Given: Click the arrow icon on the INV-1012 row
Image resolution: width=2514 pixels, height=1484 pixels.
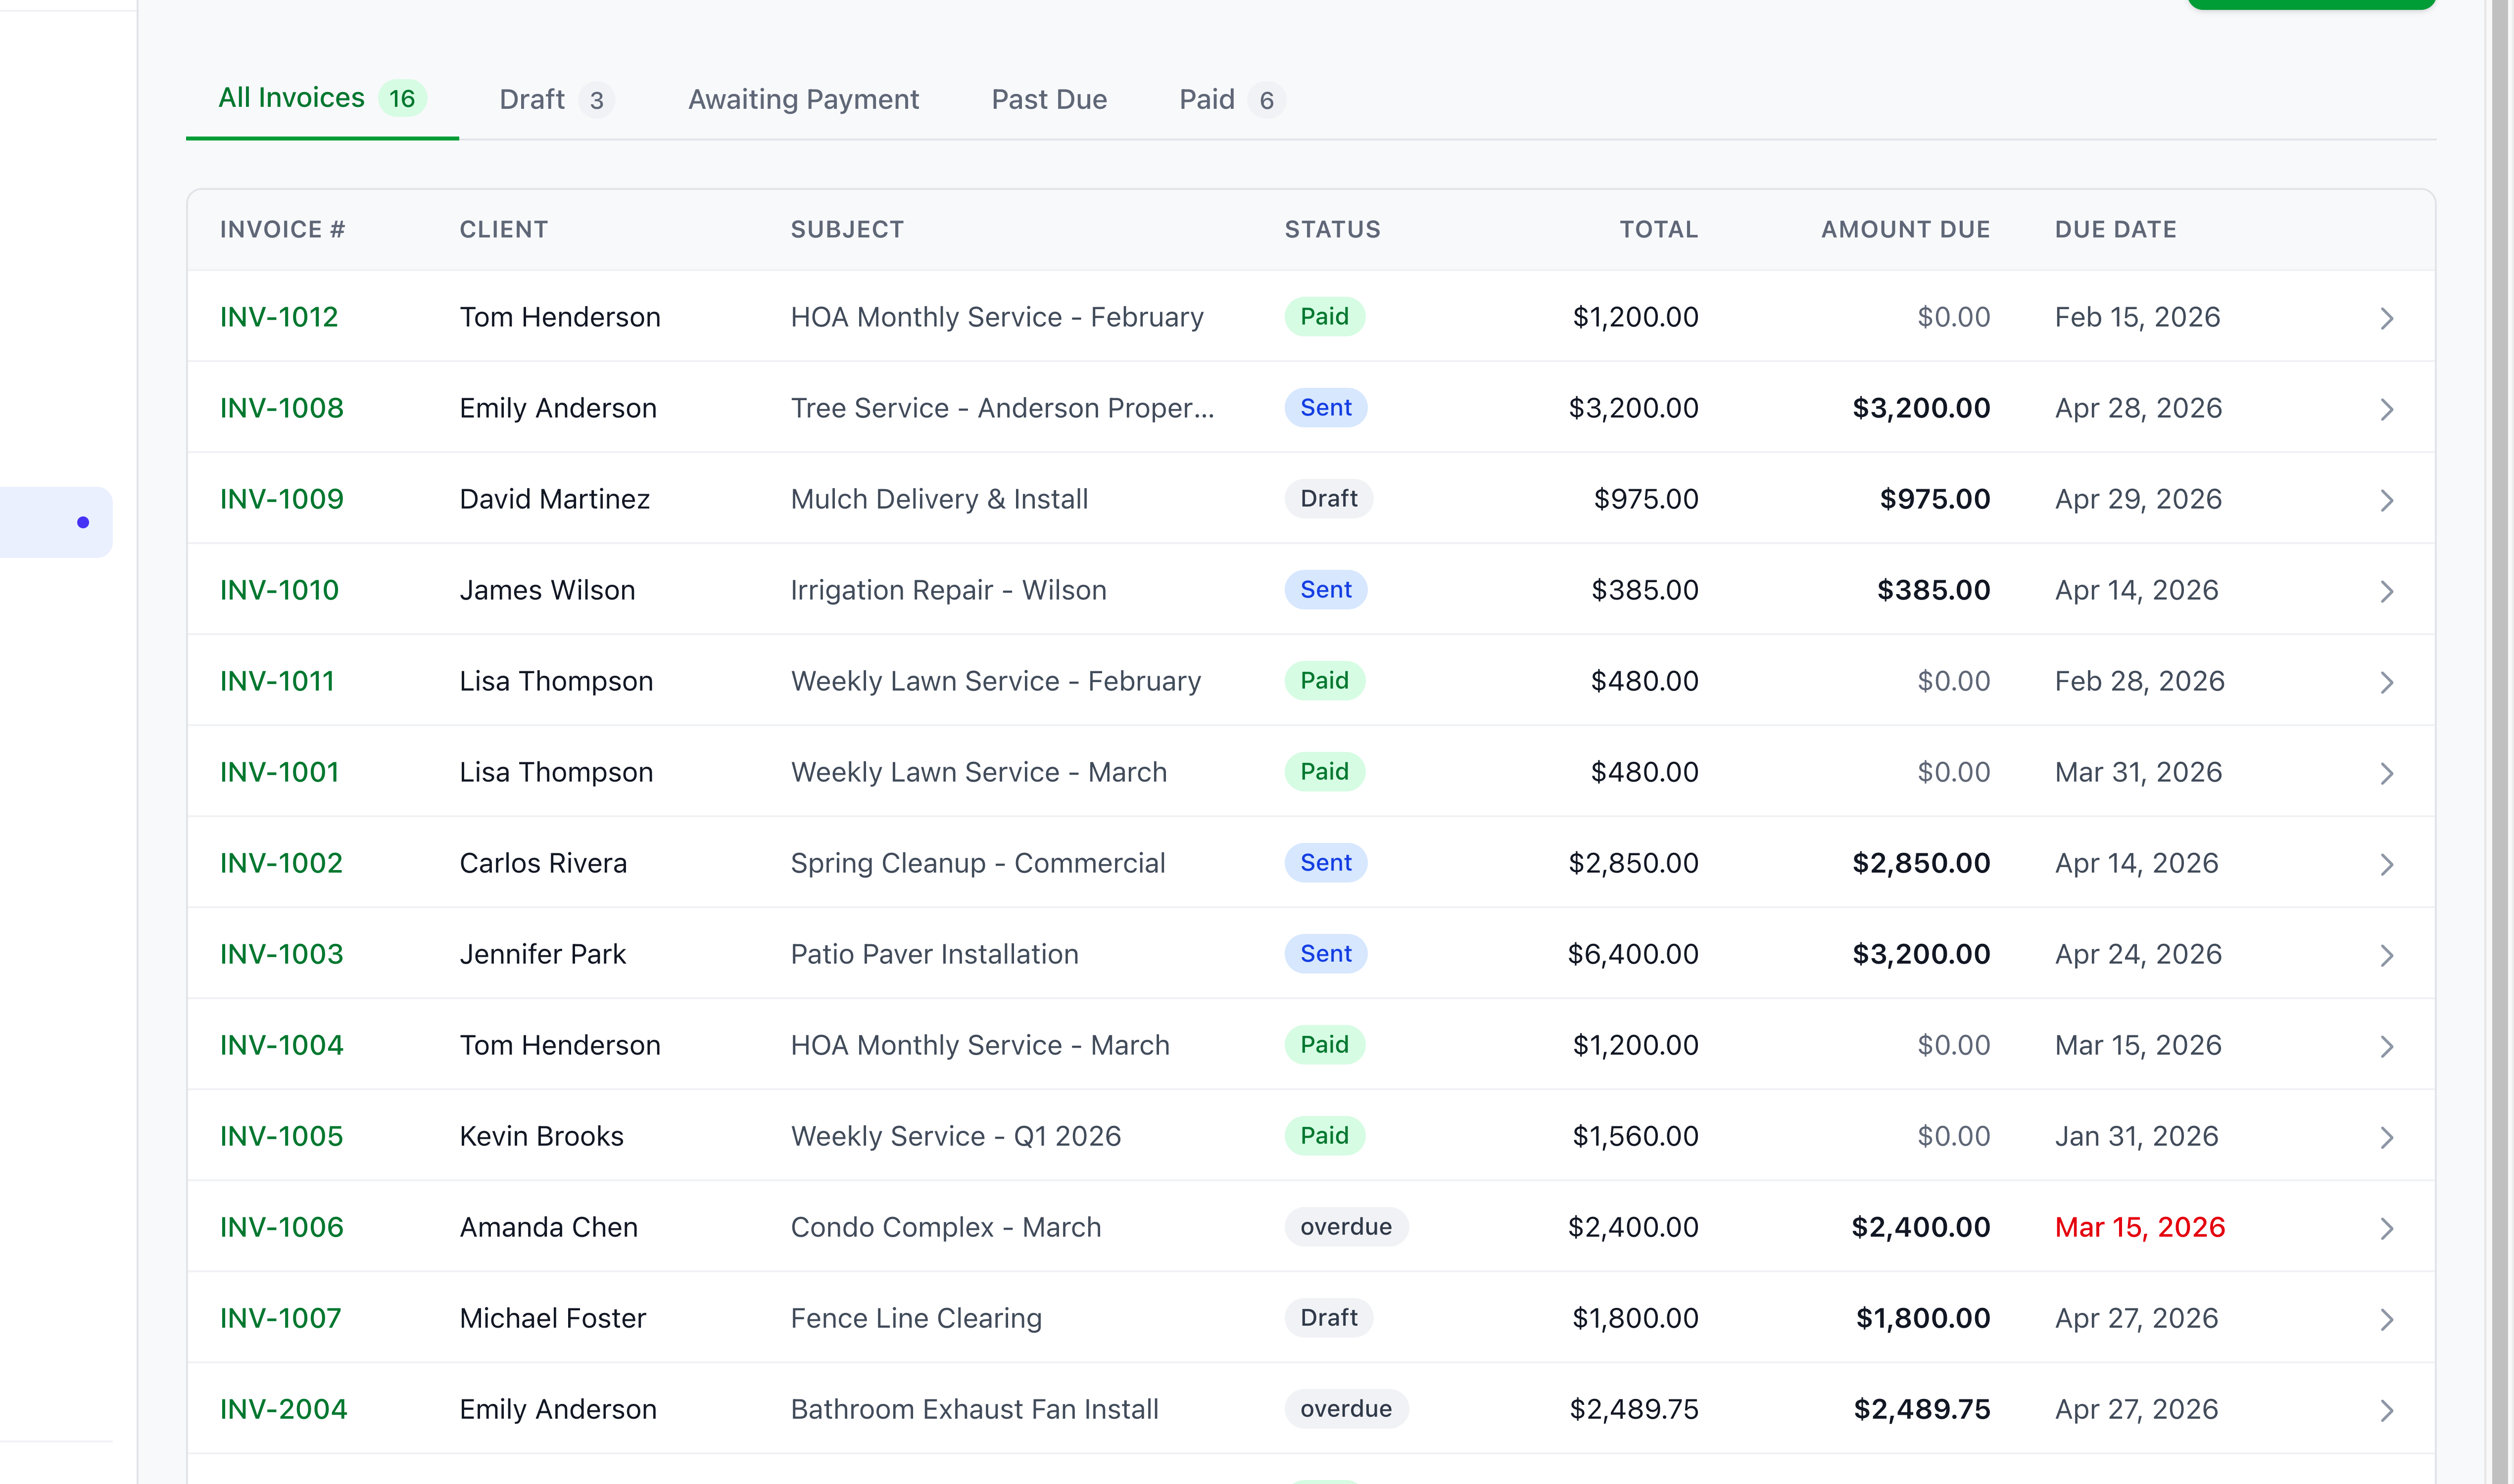Looking at the screenshot, I should click(2388, 318).
